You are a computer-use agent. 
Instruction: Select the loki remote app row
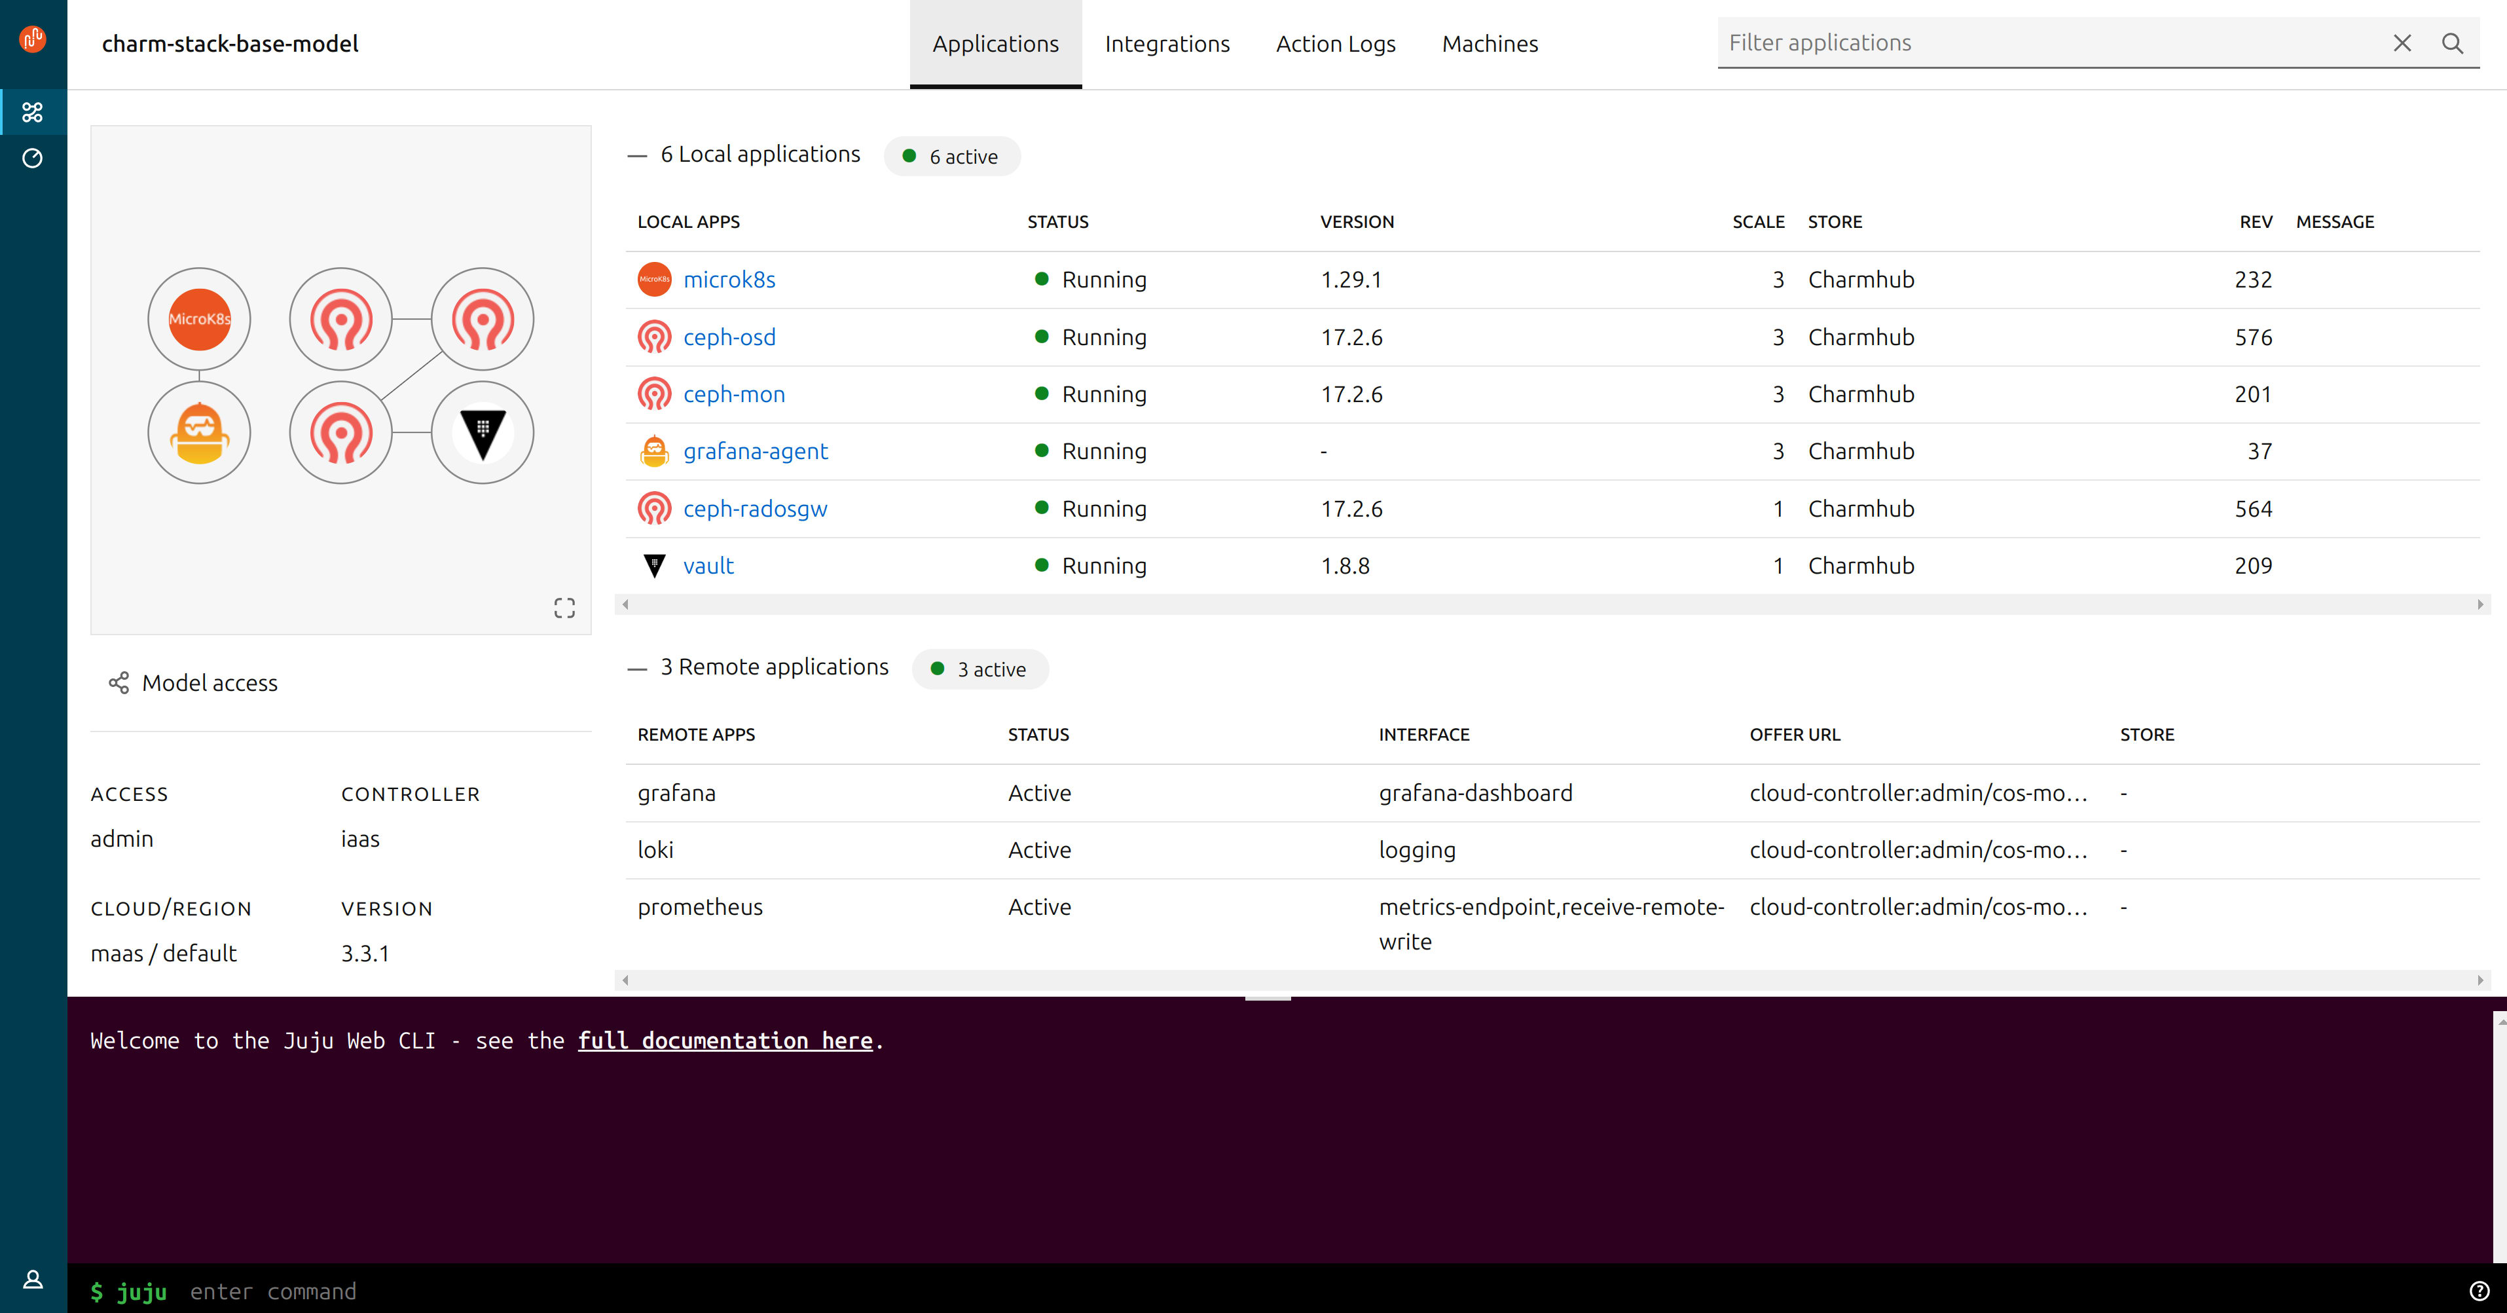coord(1552,851)
